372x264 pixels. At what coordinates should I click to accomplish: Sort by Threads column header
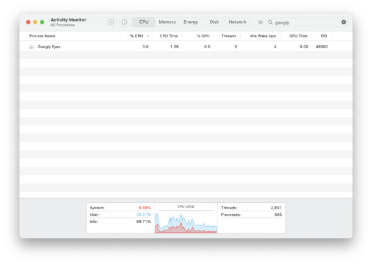(229, 36)
